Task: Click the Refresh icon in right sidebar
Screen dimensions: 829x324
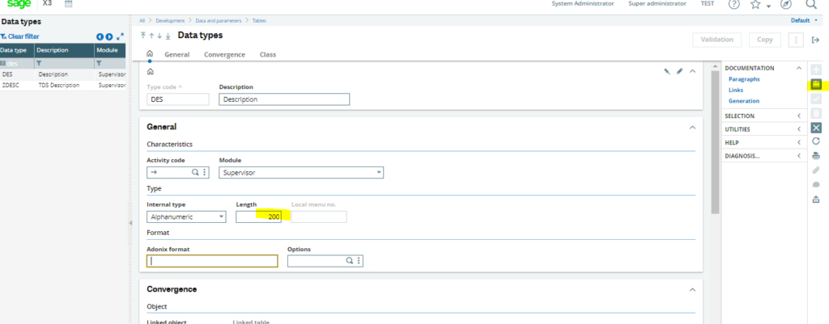Action: [816, 141]
